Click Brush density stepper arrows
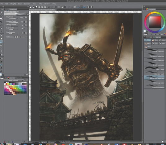 click(x=24, y=33)
